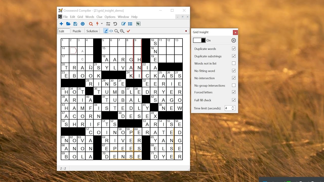
Task: Click the status bar position 2 : 2
Action: pos(63,168)
